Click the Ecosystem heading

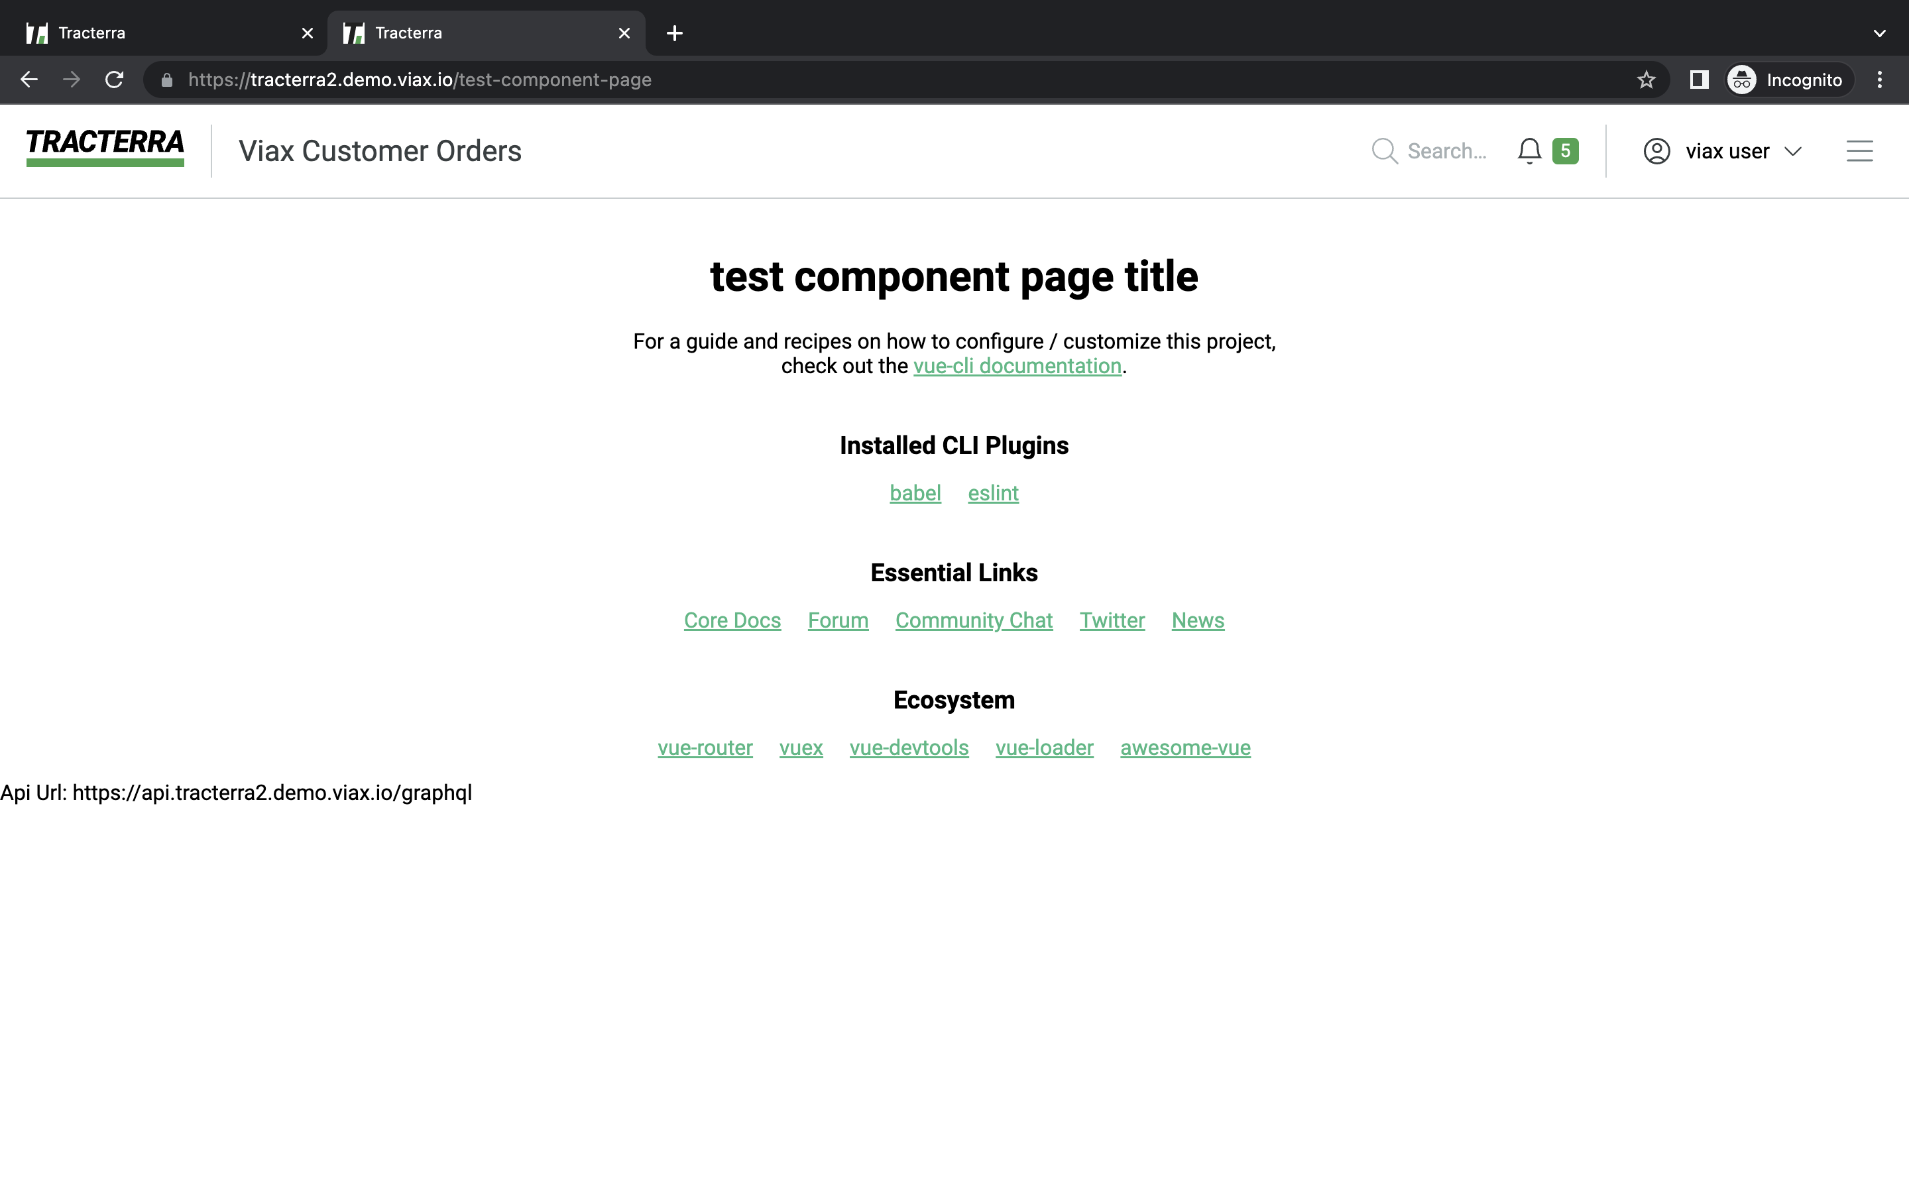pyautogui.click(x=954, y=700)
